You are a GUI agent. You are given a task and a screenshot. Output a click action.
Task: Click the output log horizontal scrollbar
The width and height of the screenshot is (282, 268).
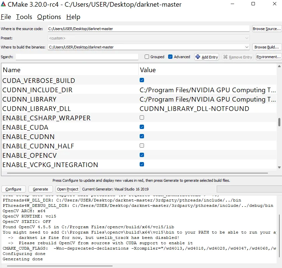(60, 266)
